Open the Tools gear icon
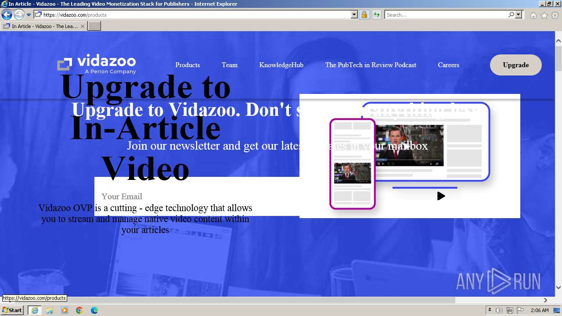This screenshot has height=316, width=562. click(555, 15)
